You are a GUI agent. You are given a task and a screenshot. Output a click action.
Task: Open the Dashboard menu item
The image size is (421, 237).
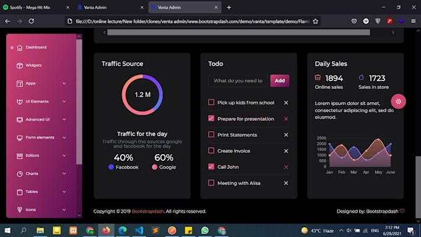pos(36,47)
